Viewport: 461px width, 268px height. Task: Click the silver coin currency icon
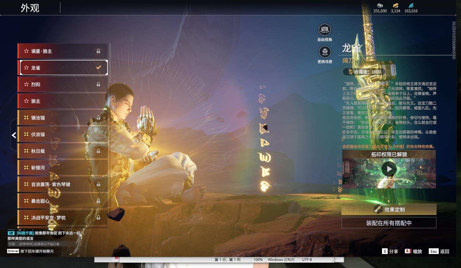point(380,5)
